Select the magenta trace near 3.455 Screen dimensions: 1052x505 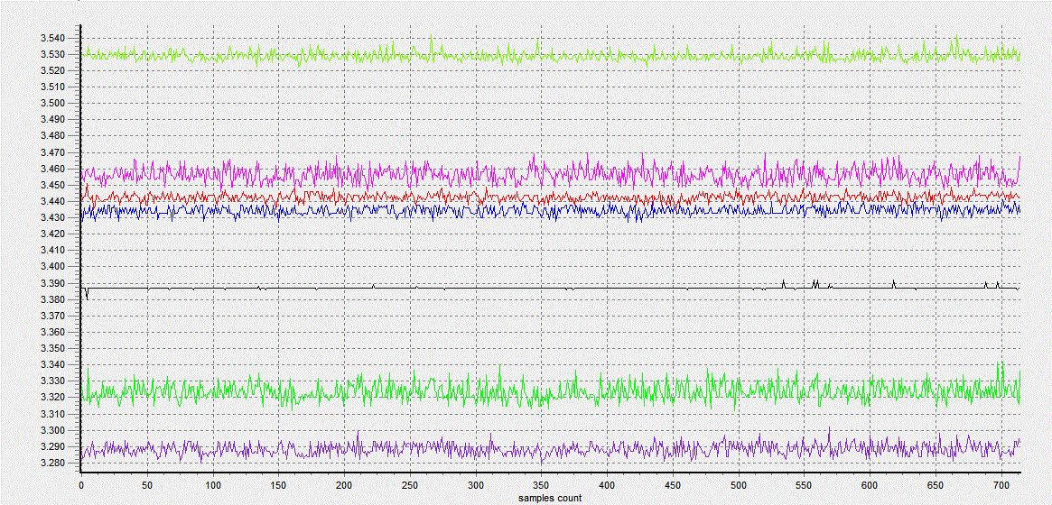(550, 172)
